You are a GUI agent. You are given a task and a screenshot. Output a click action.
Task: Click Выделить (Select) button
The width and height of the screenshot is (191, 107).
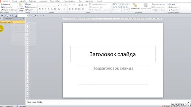point(174,10)
